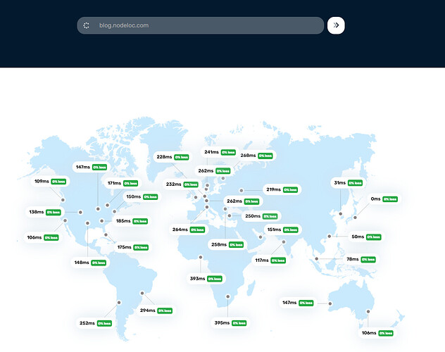
Task: Click the 50ms latency label
Action: tap(358, 237)
